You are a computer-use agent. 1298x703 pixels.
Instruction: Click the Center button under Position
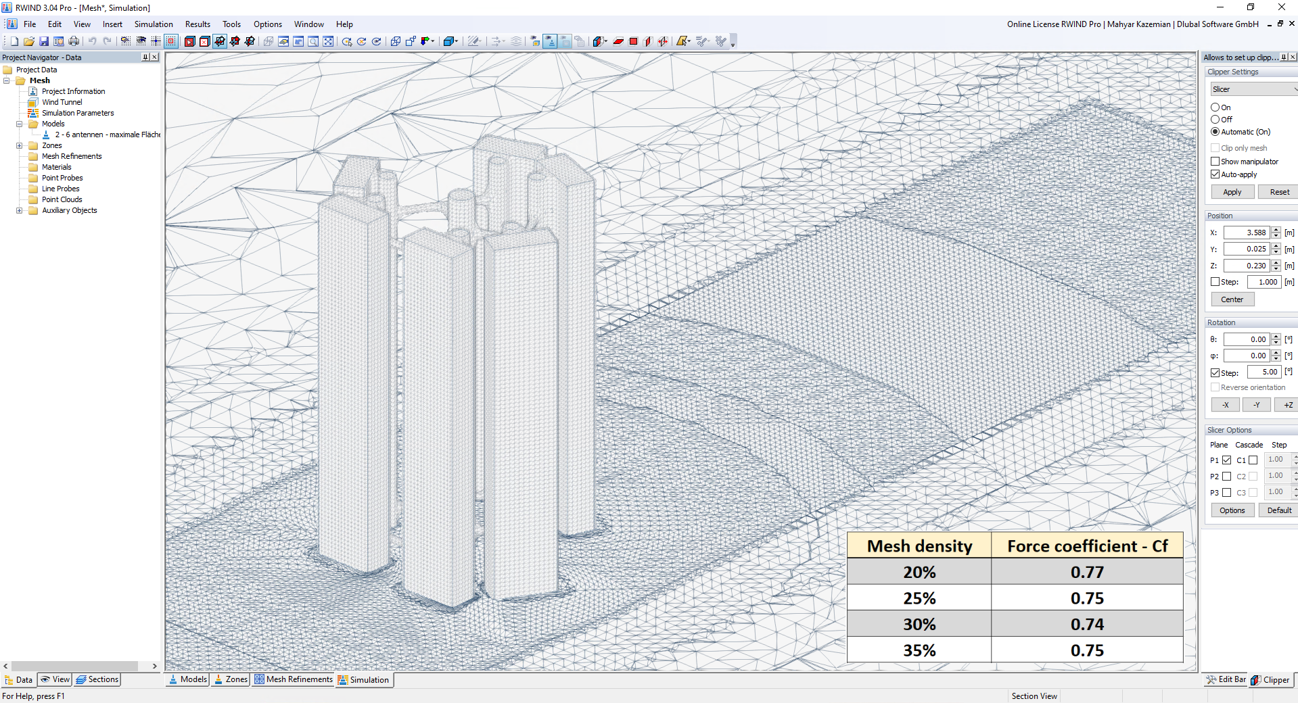pyautogui.click(x=1232, y=299)
